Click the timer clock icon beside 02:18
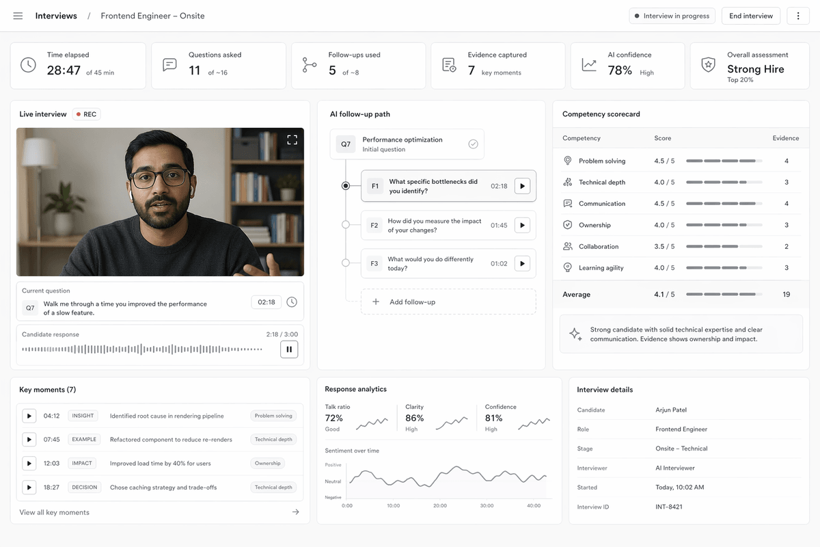 click(x=292, y=302)
